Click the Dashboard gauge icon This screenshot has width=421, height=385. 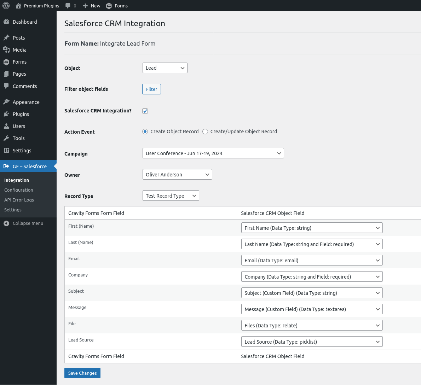(x=6, y=22)
